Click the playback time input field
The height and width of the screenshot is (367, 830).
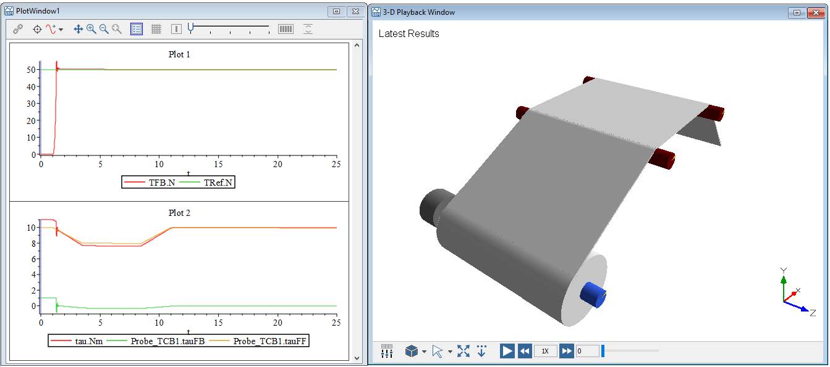pos(587,351)
